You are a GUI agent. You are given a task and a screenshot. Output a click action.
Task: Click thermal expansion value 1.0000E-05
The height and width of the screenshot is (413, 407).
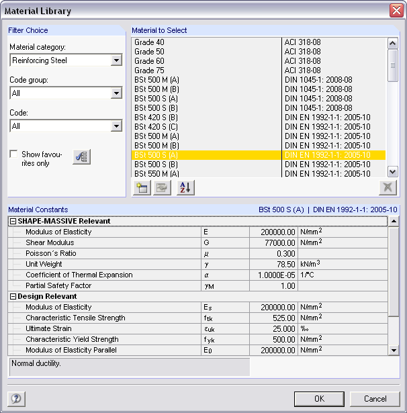click(273, 275)
